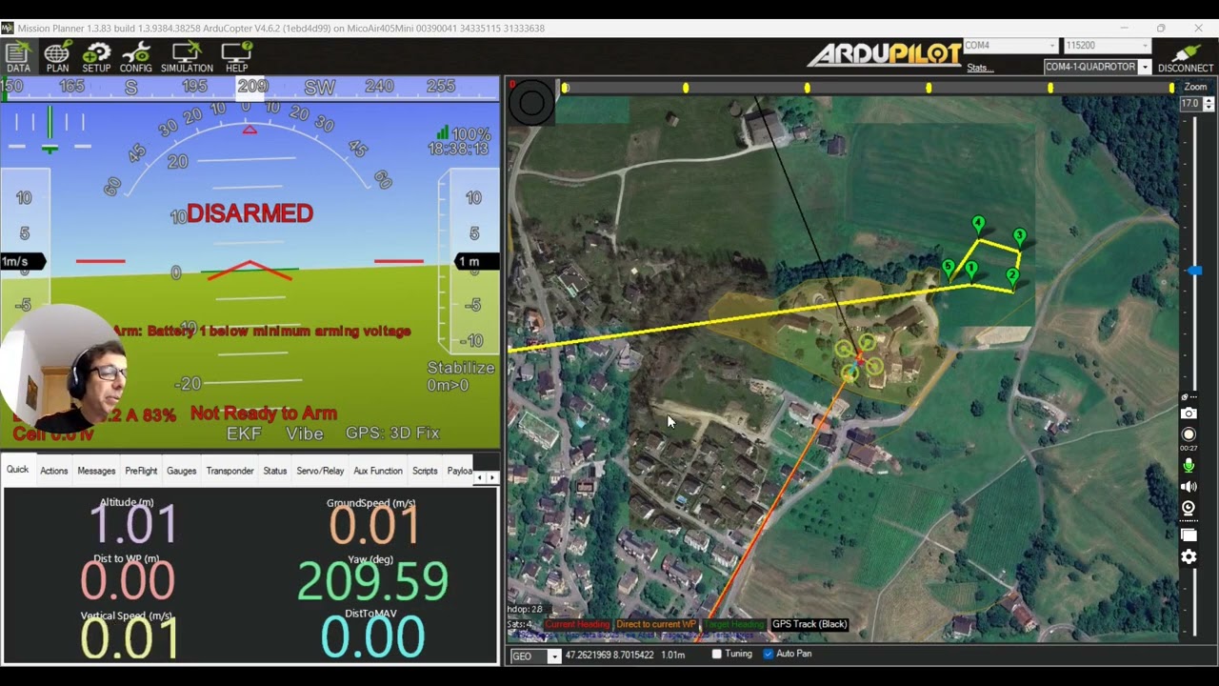Click the DistToMAV 0.00 readout
Image resolution: width=1219 pixels, height=686 pixels.
(x=372, y=636)
